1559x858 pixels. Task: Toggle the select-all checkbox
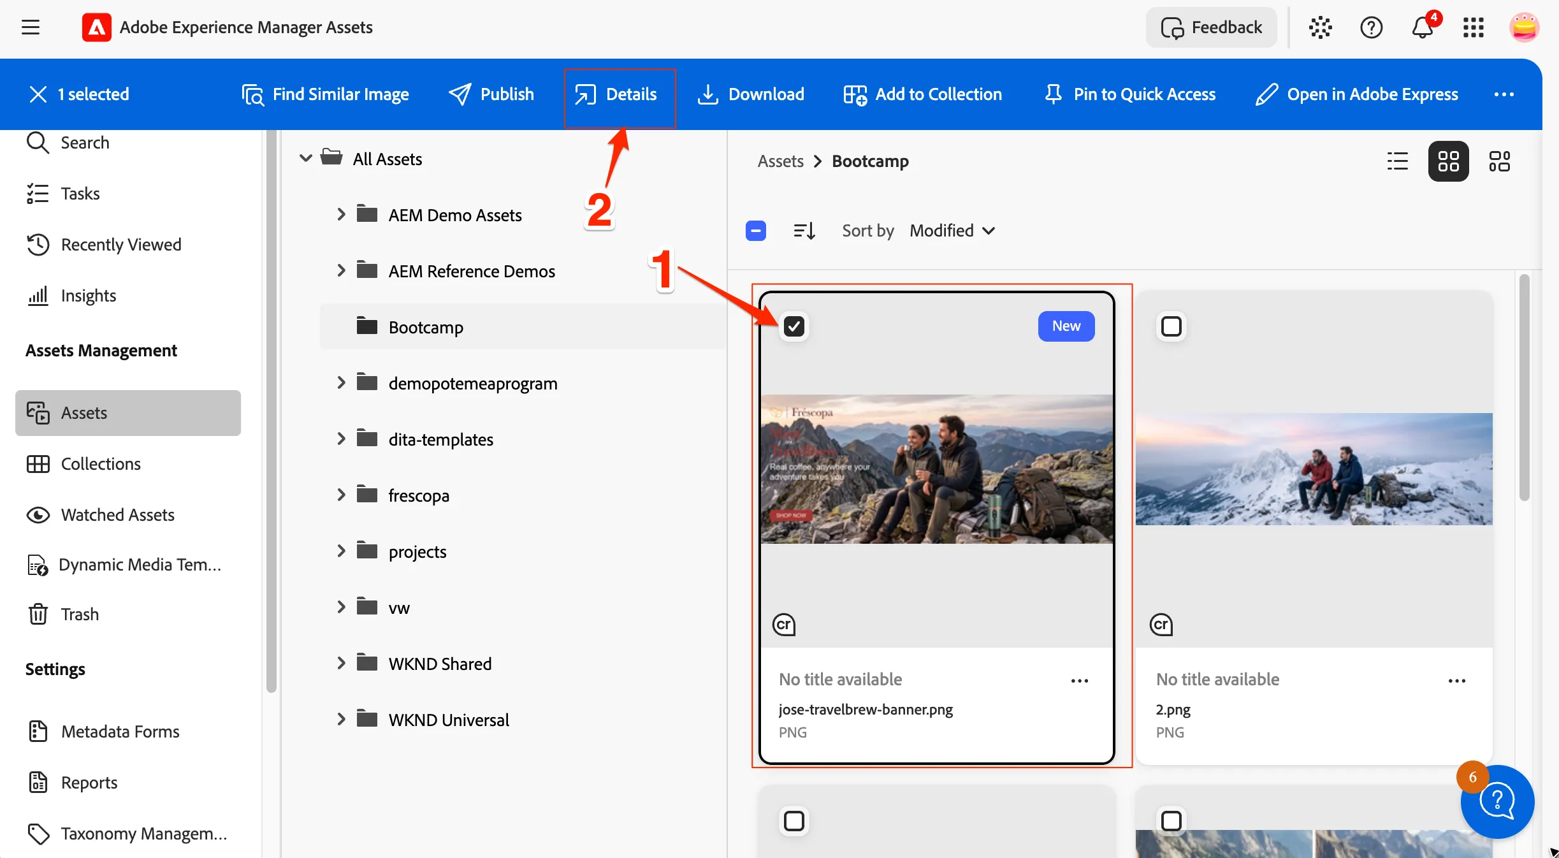[756, 231]
